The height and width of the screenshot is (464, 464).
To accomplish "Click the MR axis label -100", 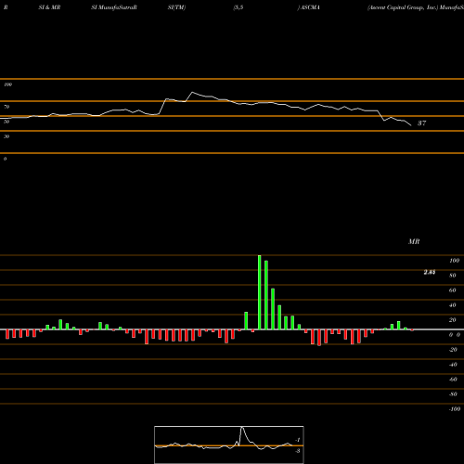I will pyautogui.click(x=455, y=409).
